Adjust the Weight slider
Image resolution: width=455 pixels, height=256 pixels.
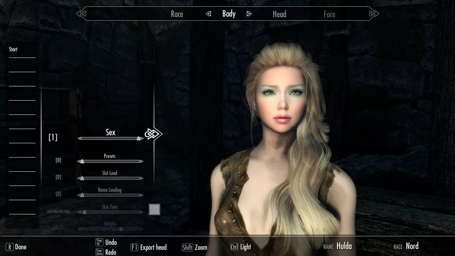pyautogui.click(x=110, y=229)
